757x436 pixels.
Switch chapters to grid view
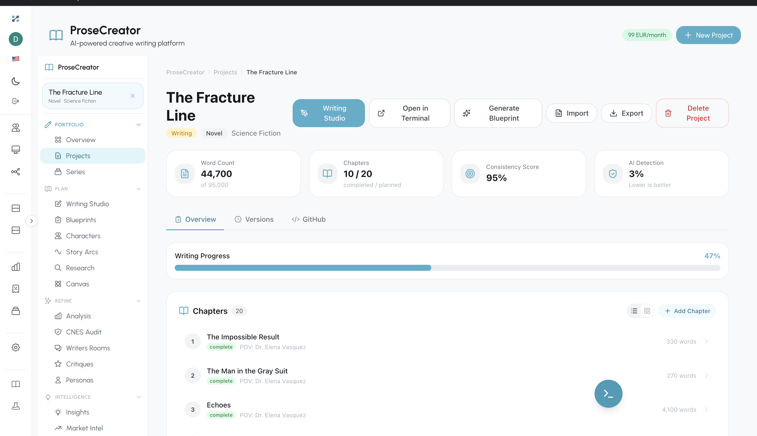pyautogui.click(x=647, y=311)
